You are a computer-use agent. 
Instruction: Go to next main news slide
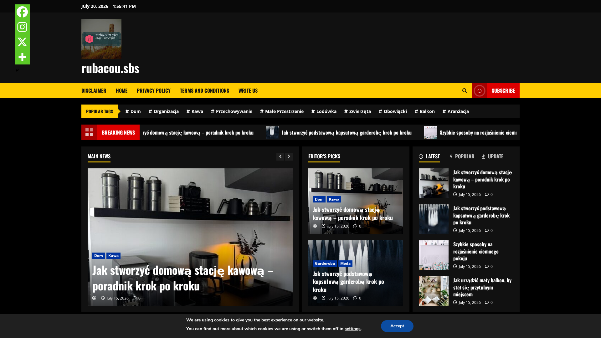coord(289,156)
